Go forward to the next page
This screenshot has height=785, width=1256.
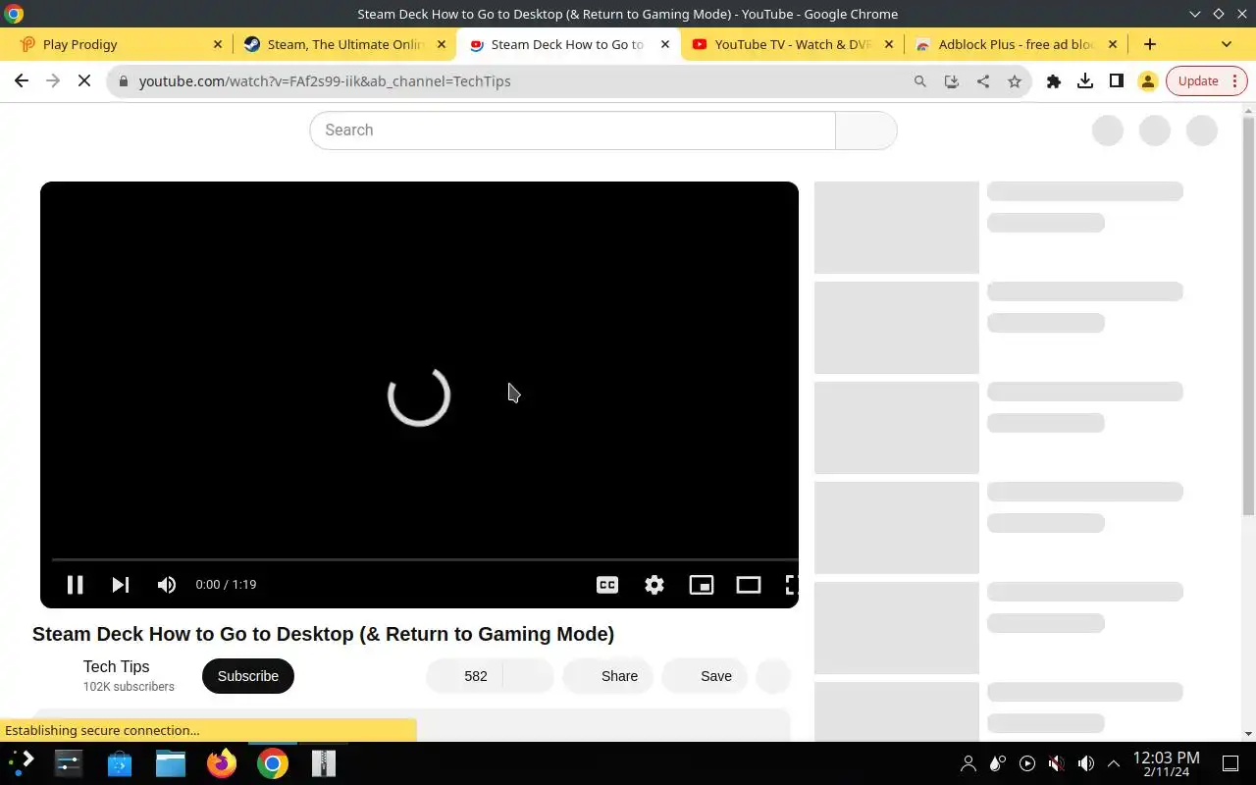53,81
